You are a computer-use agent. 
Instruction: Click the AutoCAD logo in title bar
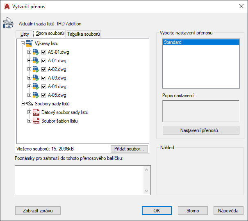(7, 7)
